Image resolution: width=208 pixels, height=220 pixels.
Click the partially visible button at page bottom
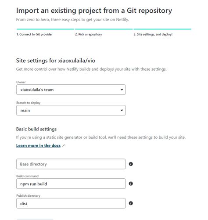pyautogui.click(x=35, y=219)
